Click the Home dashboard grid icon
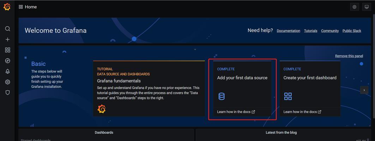The width and height of the screenshot is (375, 141). point(21,7)
